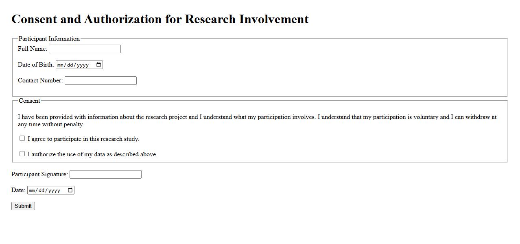Click the 'Participant Signature:' label text

[x=39, y=174]
